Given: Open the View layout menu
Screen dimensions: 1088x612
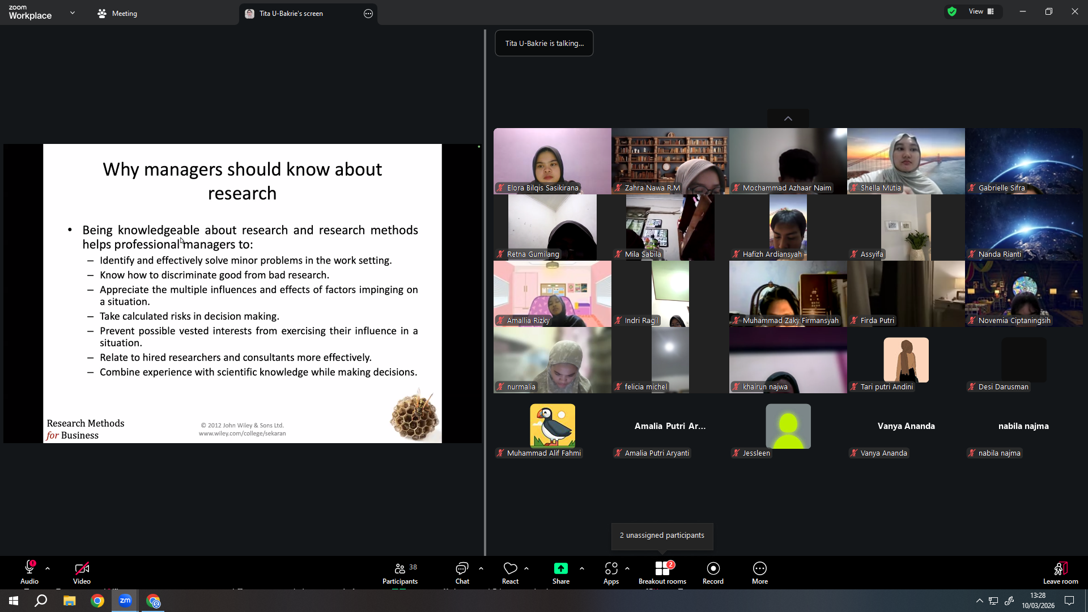Looking at the screenshot, I should click(x=981, y=11).
